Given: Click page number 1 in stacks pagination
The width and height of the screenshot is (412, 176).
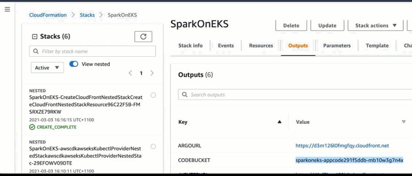Looking at the screenshot, I should point(141,73).
